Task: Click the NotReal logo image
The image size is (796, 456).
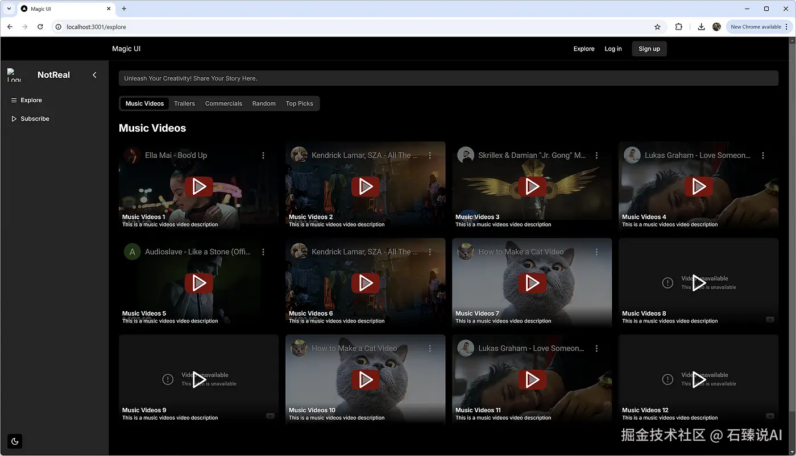Action: 14,75
